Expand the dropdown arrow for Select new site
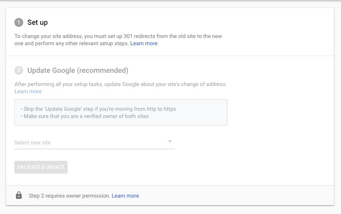The image size is (341, 214). pyautogui.click(x=170, y=142)
